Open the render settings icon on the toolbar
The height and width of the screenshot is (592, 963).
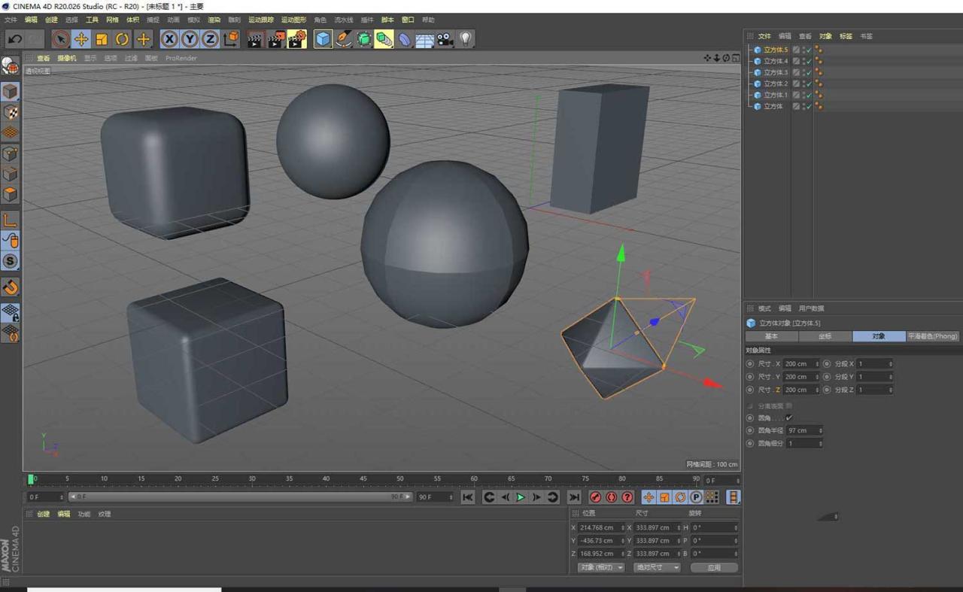point(296,39)
